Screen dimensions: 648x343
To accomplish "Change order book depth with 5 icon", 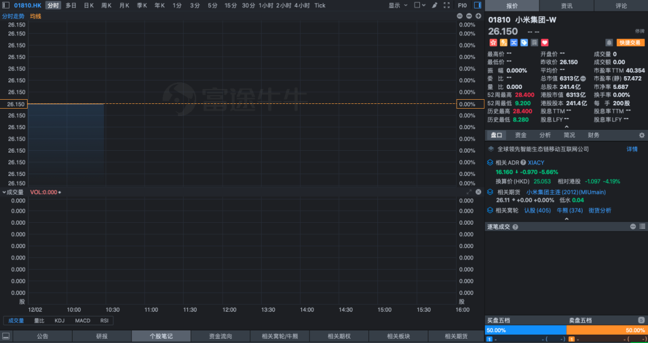I will [x=641, y=320].
